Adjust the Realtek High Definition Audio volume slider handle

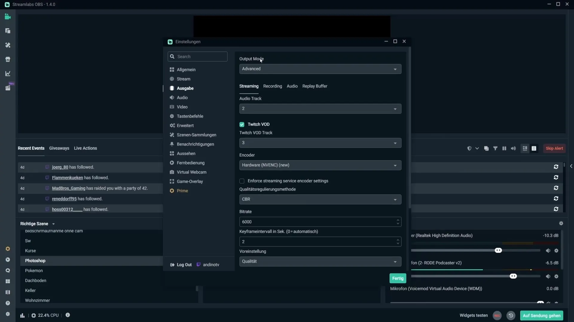[x=498, y=250]
